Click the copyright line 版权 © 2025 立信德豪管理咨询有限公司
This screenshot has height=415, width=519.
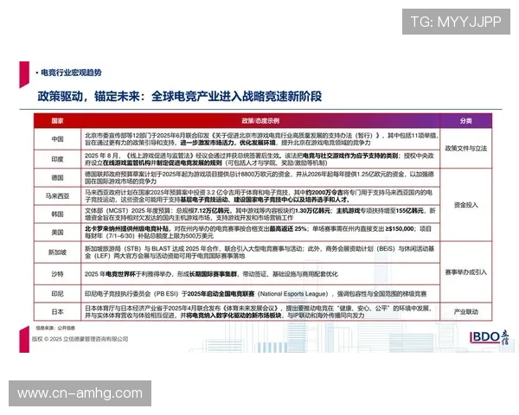(x=80, y=339)
